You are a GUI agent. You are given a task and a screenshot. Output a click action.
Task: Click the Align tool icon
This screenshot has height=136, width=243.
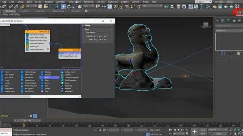[x=172, y=7]
